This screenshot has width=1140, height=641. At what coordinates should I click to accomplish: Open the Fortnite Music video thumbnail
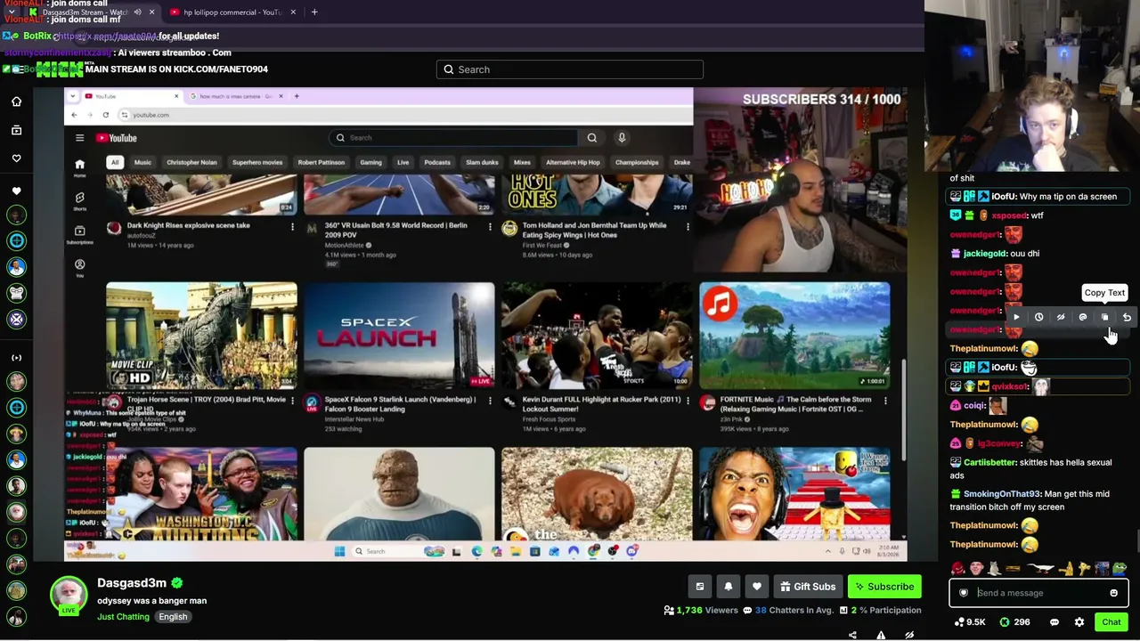794,336
